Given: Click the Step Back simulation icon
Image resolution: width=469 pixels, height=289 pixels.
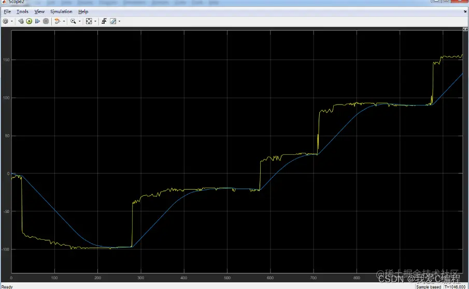Looking at the screenshot, I should coord(21,21).
